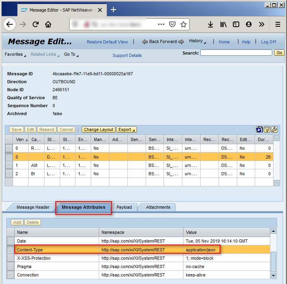
Task: Click the table filter funnel icon
Action: click(267, 129)
